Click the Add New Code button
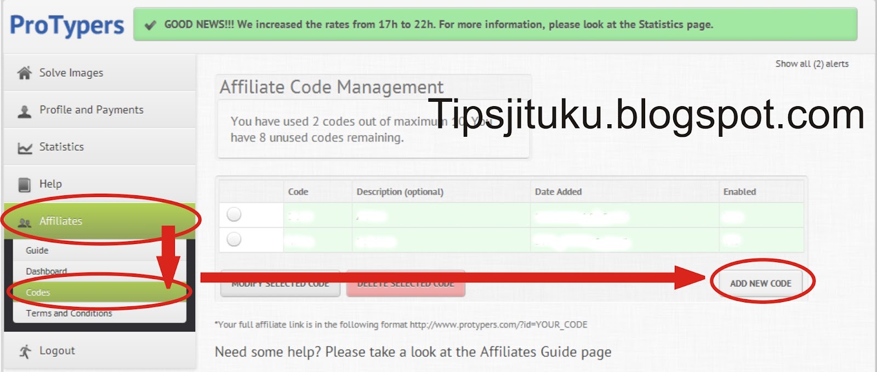 [761, 283]
